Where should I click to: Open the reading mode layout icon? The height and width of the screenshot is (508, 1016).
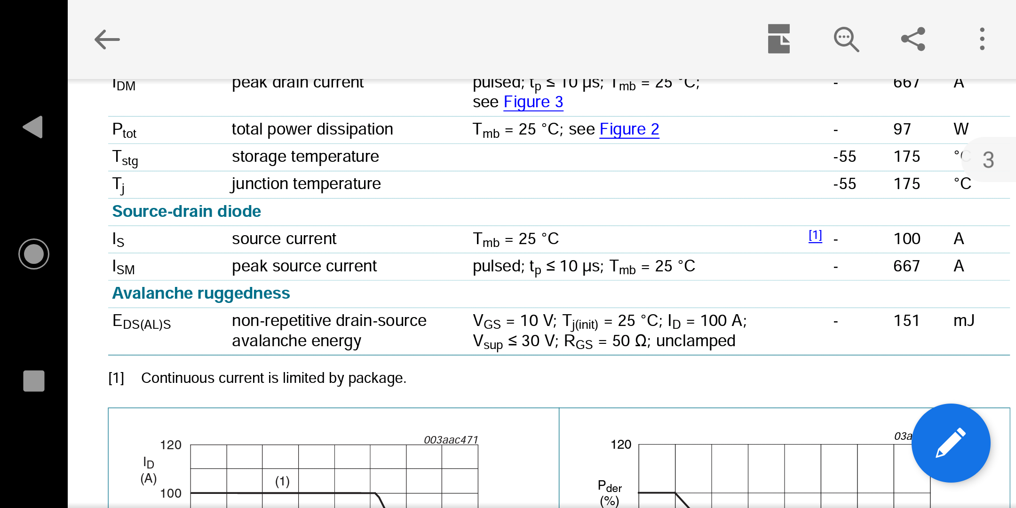click(x=778, y=39)
